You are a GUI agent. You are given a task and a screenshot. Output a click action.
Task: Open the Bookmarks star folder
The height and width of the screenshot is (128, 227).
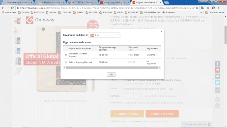(x=169, y=12)
